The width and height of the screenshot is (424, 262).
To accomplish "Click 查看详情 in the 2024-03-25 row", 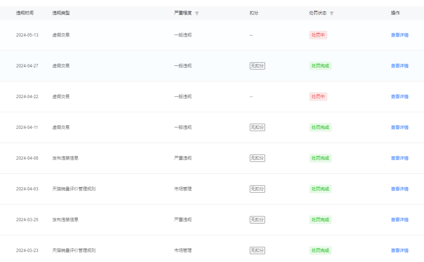I will tap(400, 219).
